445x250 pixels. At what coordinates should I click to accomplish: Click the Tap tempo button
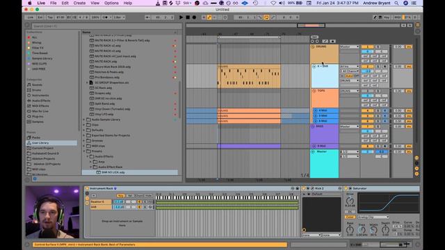click(x=50, y=17)
